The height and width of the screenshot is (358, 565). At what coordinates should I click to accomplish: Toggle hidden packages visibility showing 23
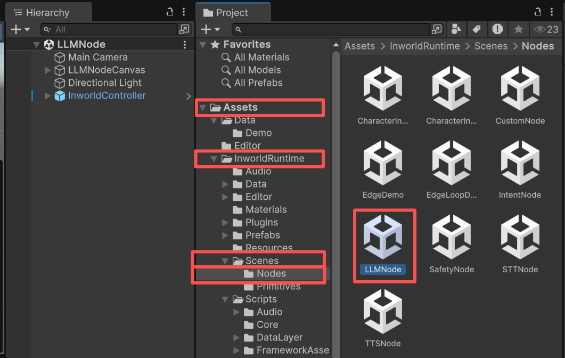[546, 29]
